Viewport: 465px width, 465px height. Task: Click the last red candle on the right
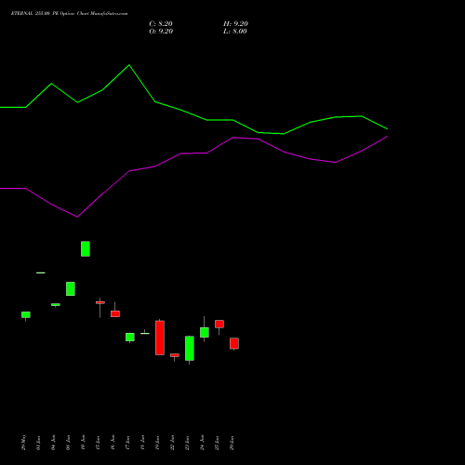(x=234, y=343)
